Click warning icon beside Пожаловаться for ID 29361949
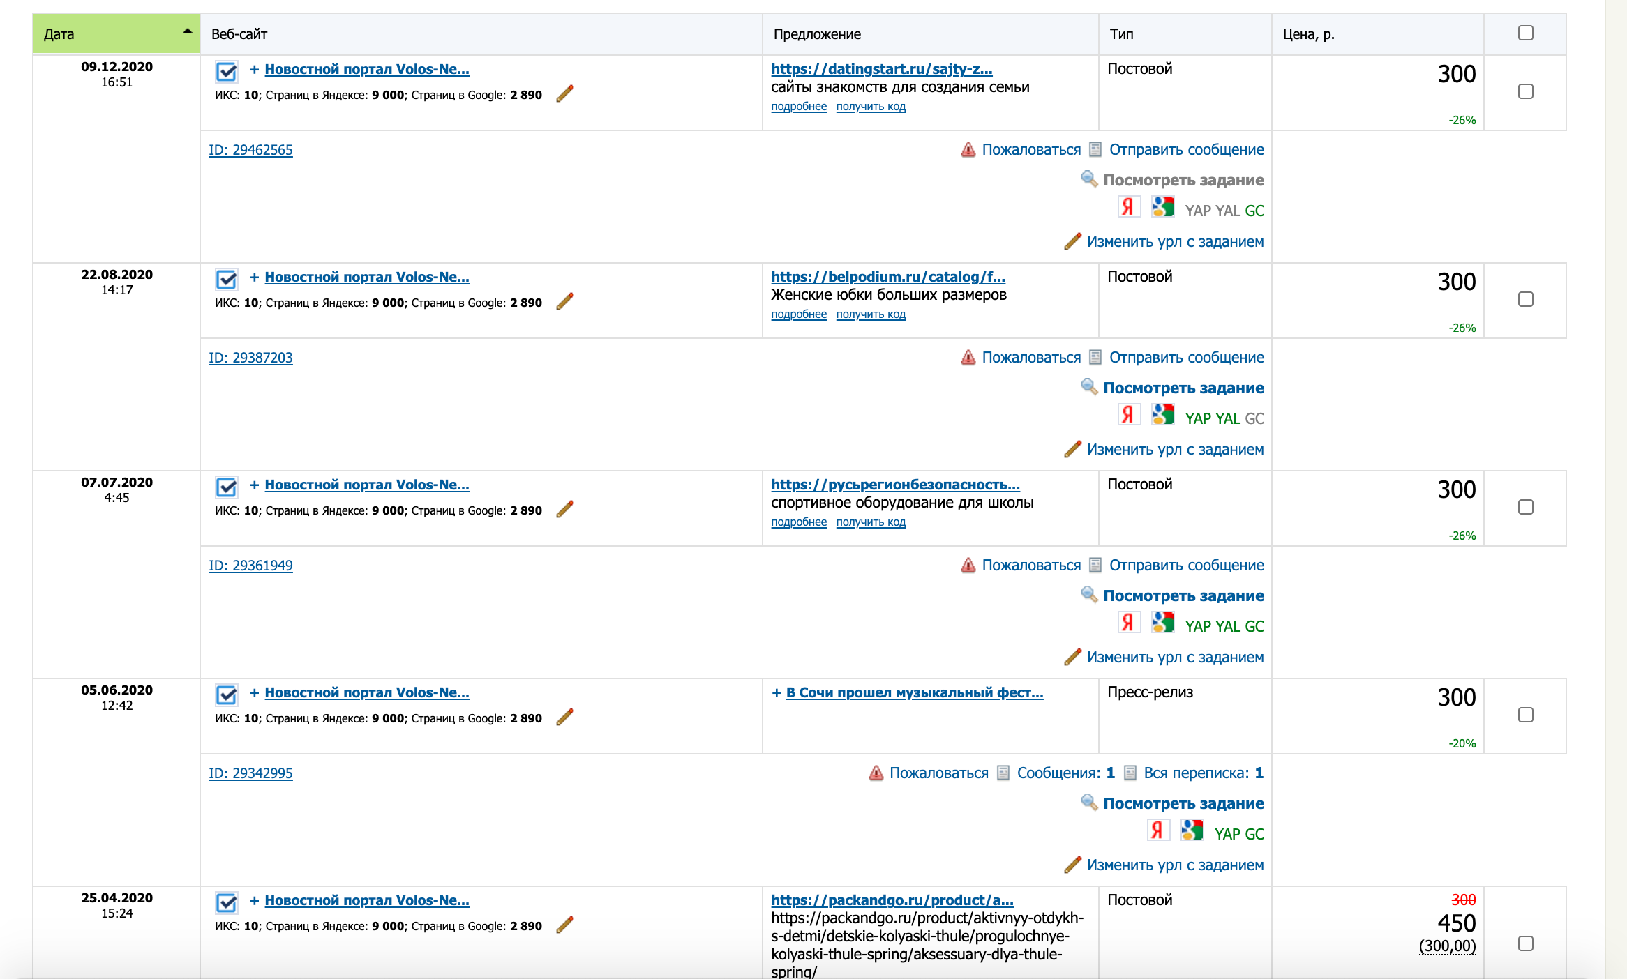 (x=968, y=566)
